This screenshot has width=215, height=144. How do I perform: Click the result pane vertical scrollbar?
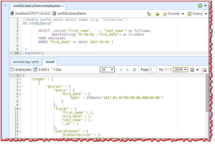[x=207, y=93]
